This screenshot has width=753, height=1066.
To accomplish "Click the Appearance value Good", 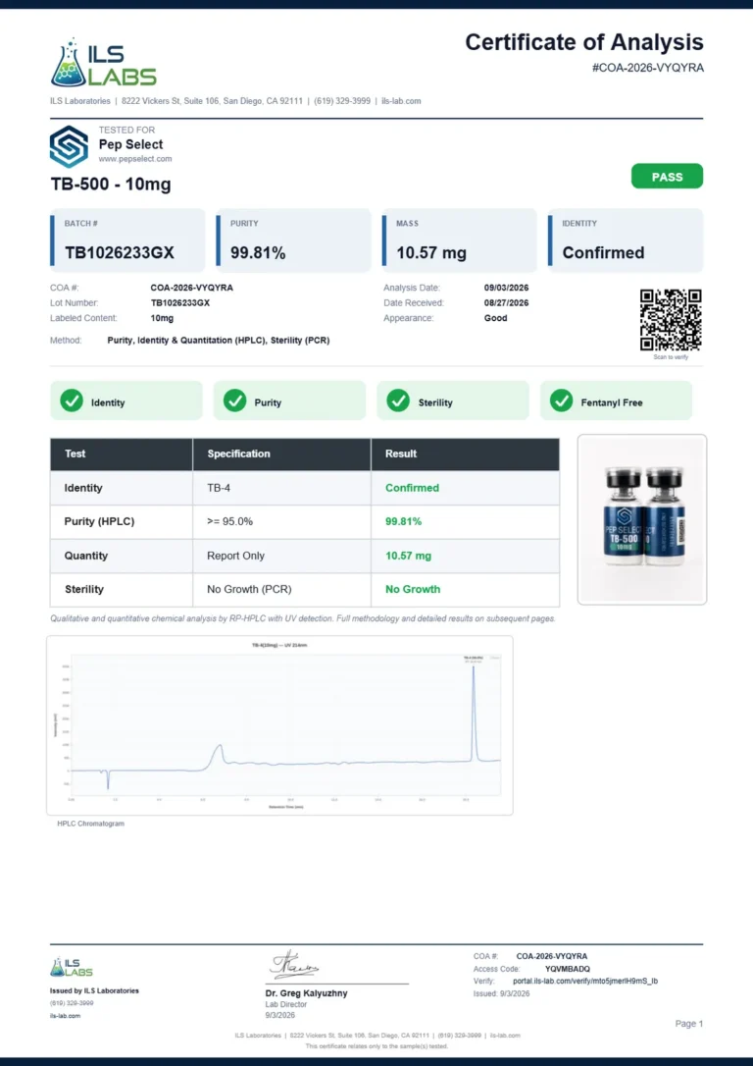I will (496, 317).
